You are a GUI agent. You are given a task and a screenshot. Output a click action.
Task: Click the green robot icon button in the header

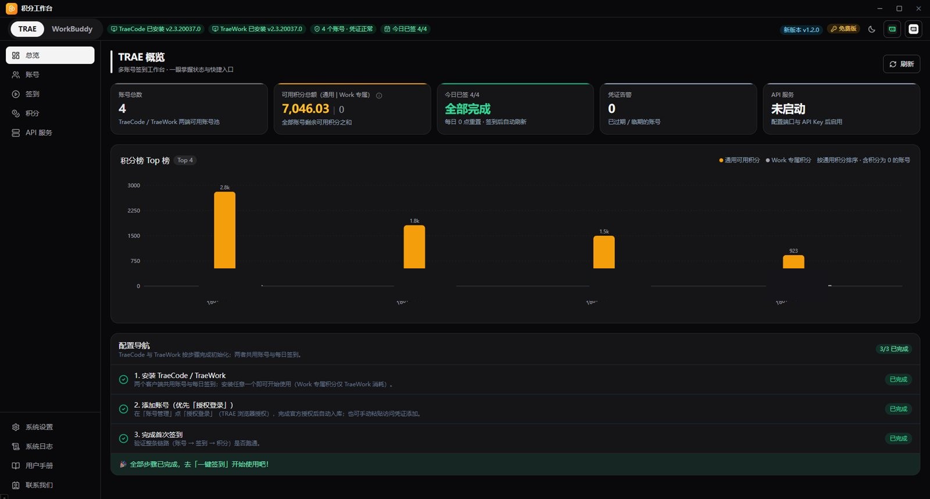(x=892, y=29)
